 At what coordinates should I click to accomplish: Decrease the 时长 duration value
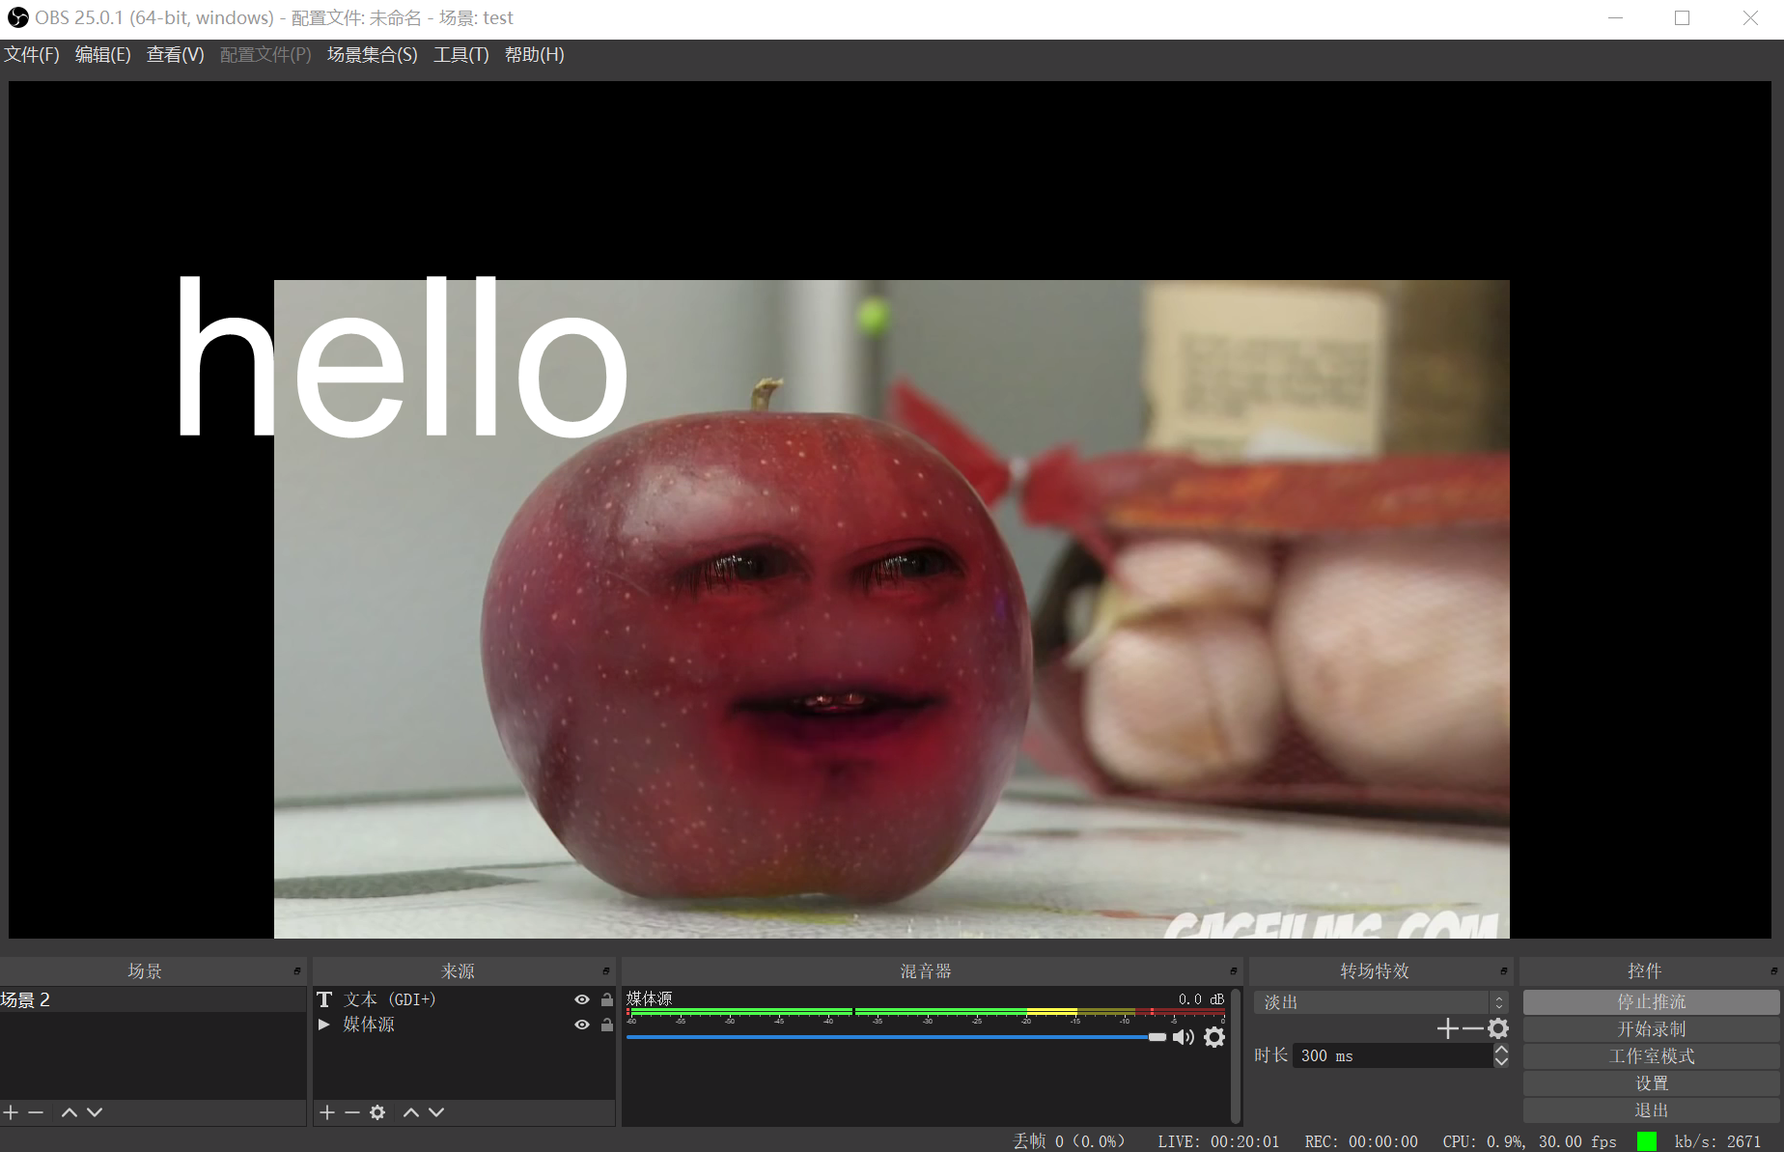click(x=1501, y=1061)
